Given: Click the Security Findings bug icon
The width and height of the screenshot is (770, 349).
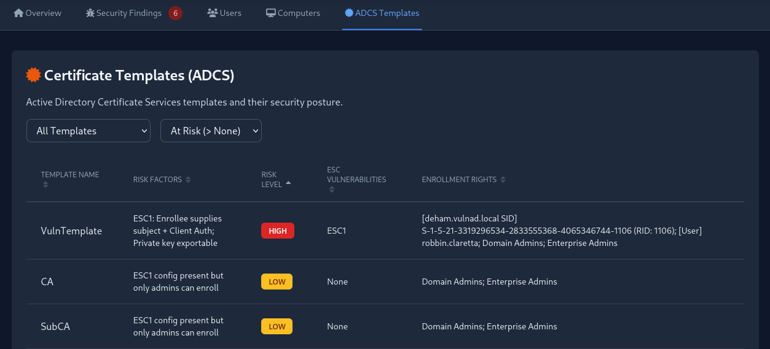Looking at the screenshot, I should point(90,13).
